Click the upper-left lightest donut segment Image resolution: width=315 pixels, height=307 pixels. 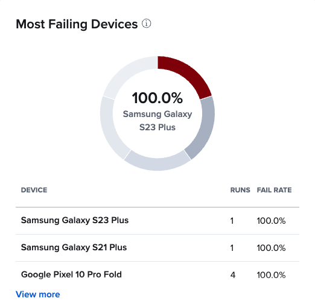[127, 74]
